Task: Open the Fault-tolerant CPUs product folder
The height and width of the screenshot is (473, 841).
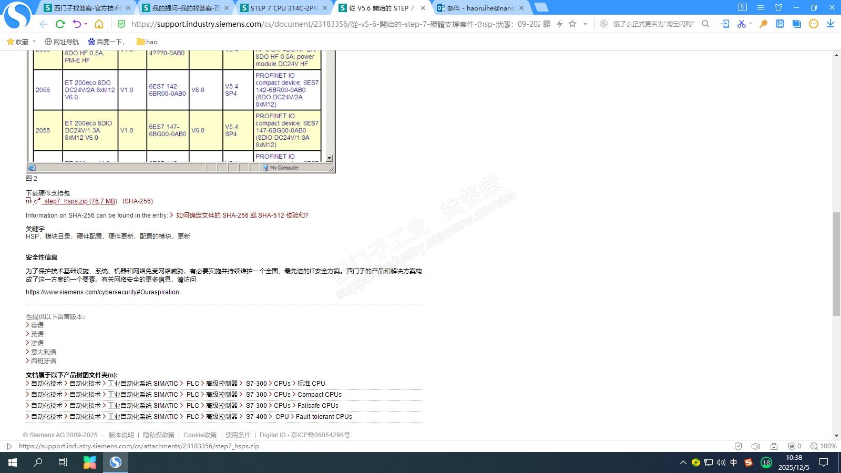Action: tap(324, 417)
